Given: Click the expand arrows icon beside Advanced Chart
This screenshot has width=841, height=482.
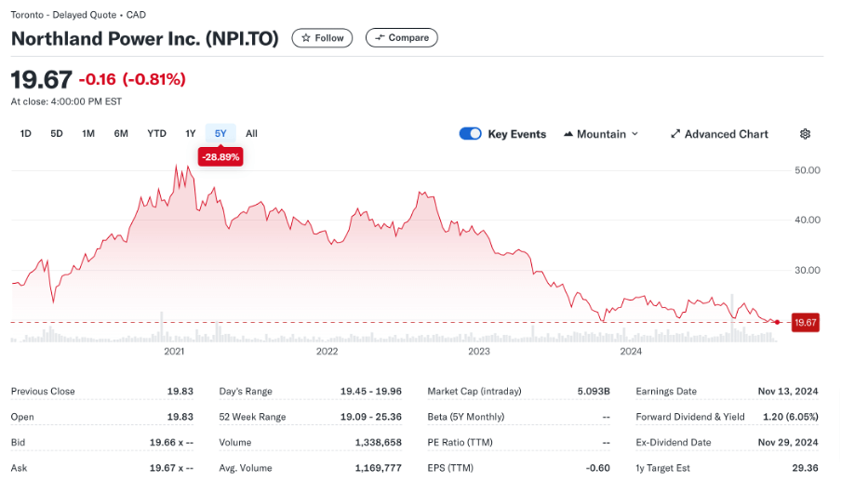Looking at the screenshot, I should pos(675,134).
